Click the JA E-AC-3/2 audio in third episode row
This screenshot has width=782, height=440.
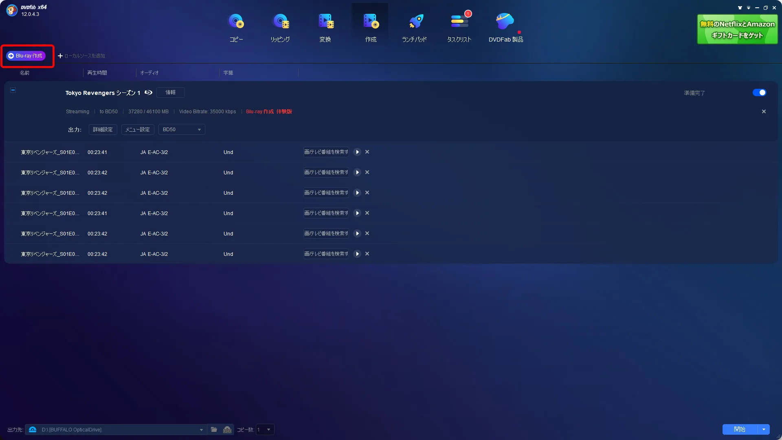(154, 193)
